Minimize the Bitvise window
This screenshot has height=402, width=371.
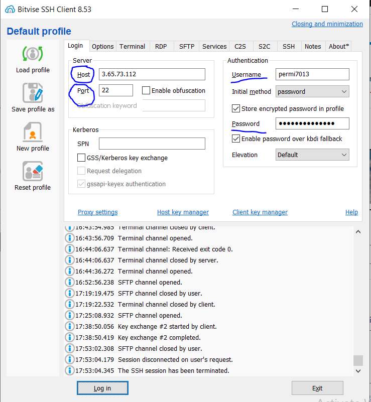click(296, 9)
